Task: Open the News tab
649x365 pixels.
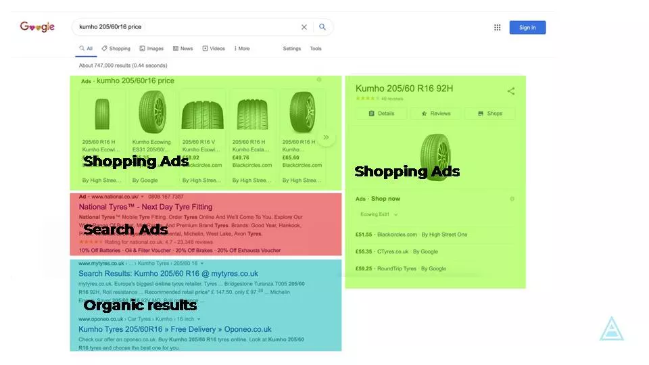Action: (x=183, y=49)
